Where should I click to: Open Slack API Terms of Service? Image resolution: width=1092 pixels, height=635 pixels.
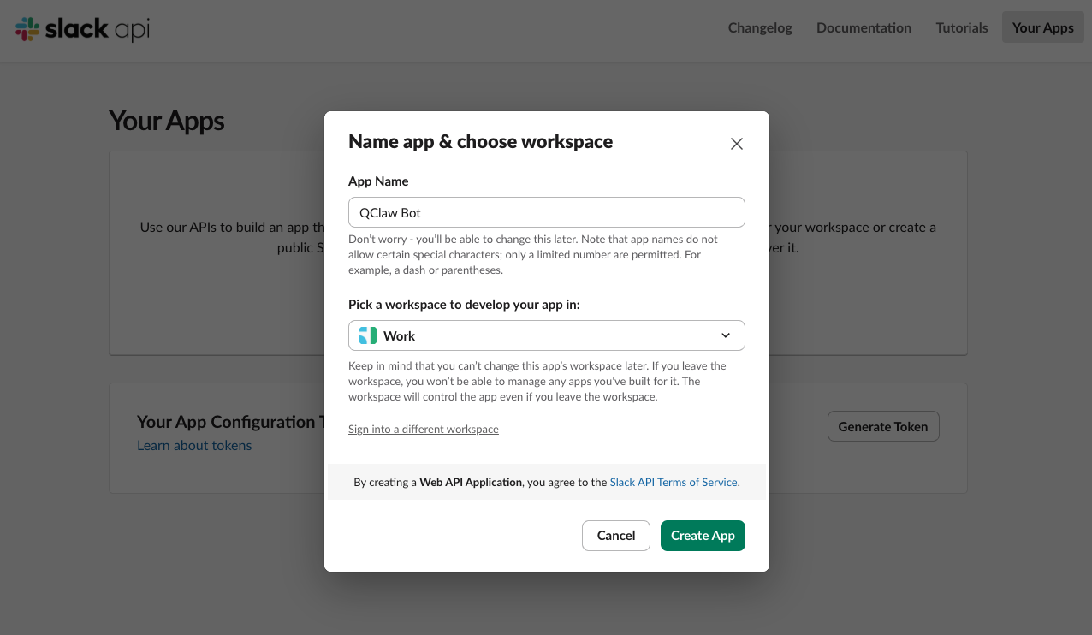[x=674, y=483]
